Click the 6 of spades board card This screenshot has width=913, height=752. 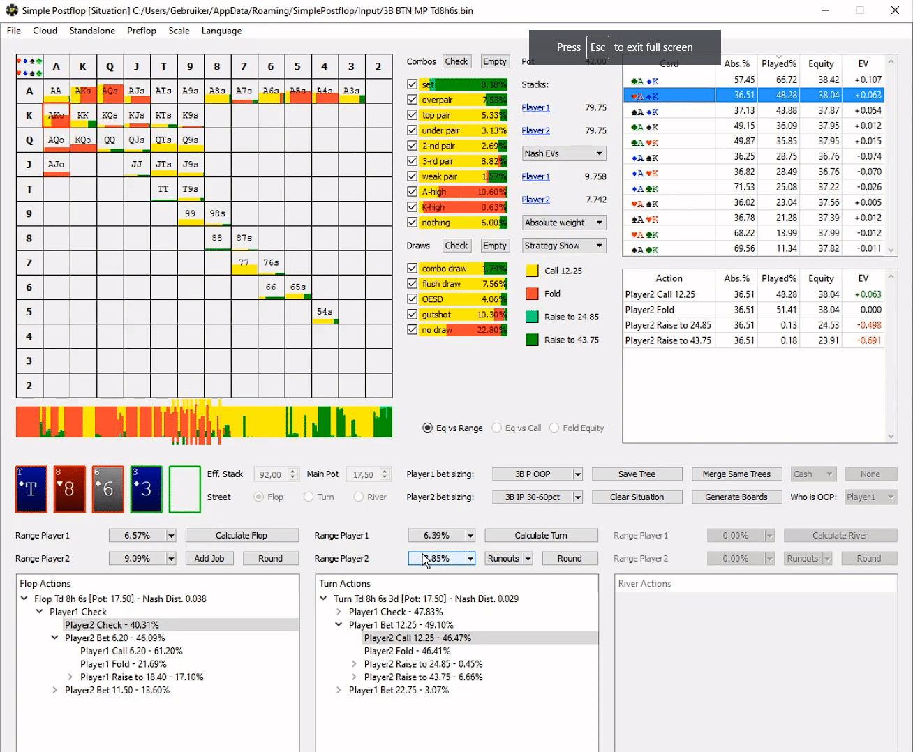click(107, 488)
